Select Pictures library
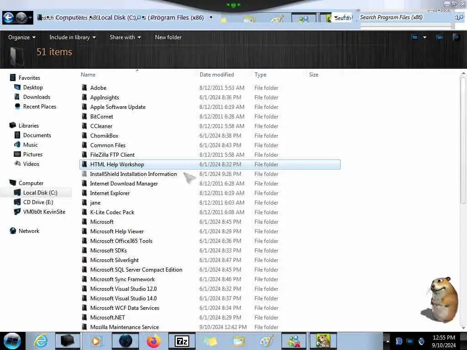Image resolution: width=467 pixels, height=350 pixels. 33,154
